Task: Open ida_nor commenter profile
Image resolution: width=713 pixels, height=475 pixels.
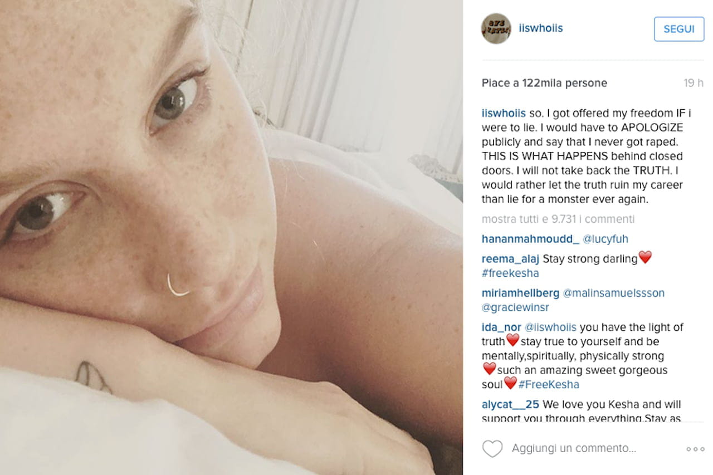Action: pos(502,327)
